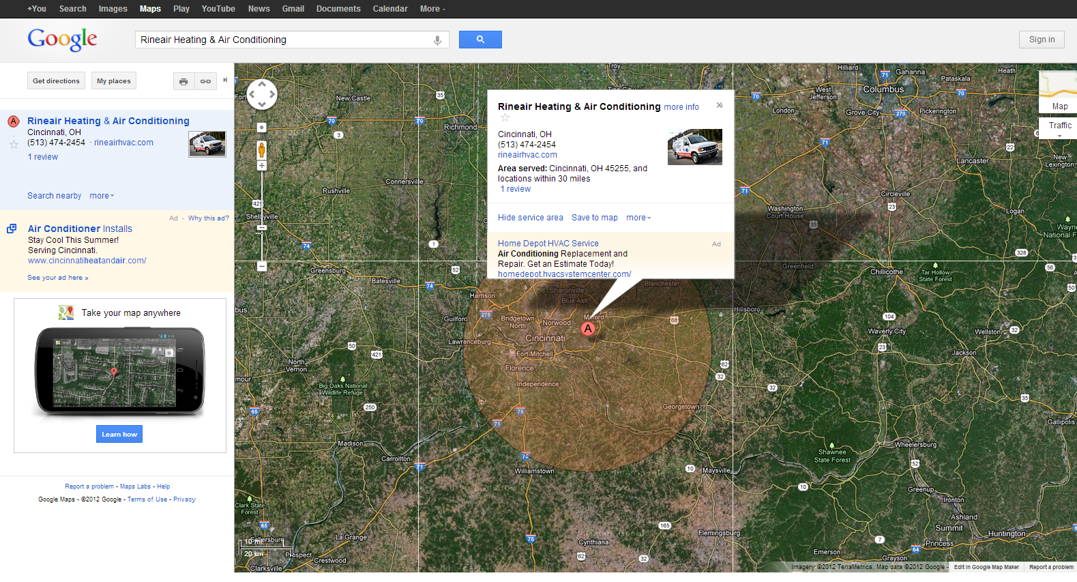Expand the more dropdown in the info window
Screen dimensions: 1077x582
pos(638,218)
